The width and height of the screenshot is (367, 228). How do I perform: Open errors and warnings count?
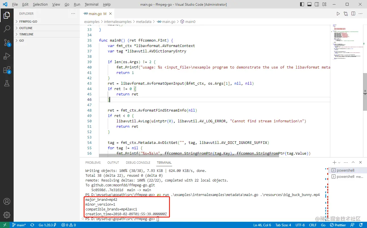point(69,225)
